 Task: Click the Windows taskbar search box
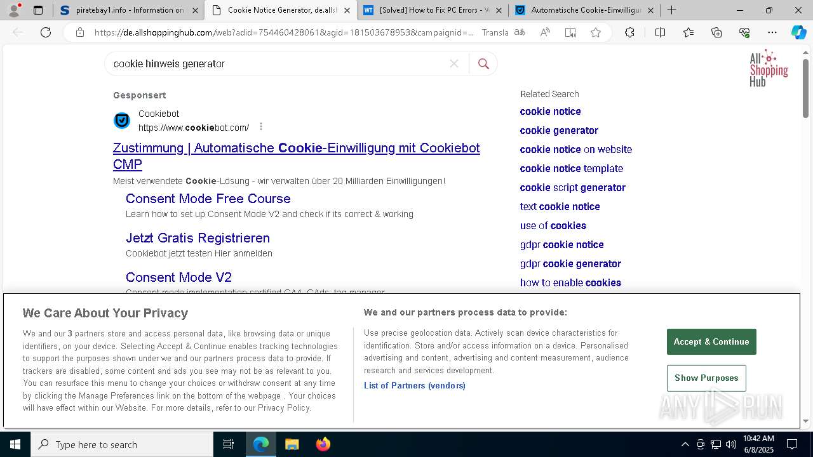coord(122,444)
